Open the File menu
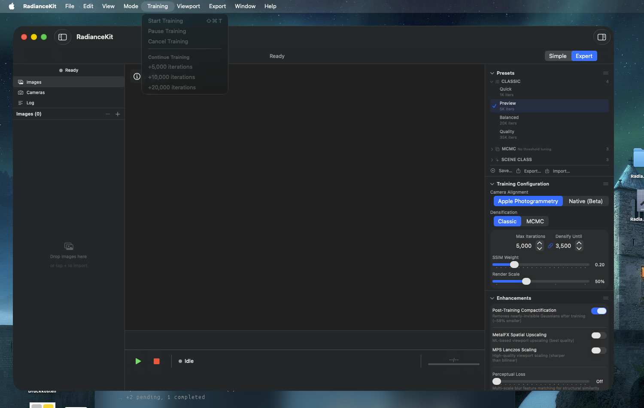The width and height of the screenshot is (644, 408). pos(70,6)
